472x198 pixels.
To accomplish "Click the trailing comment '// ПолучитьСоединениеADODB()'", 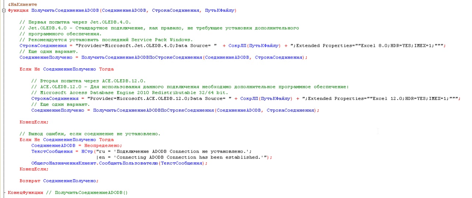I will pyautogui.click(x=87, y=193).
